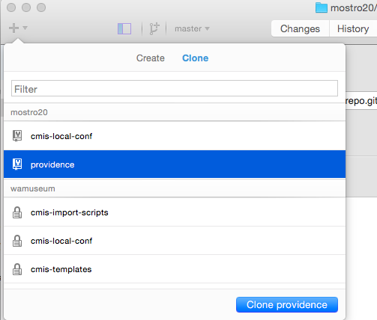Click the blue folder icon in title bar
Viewport: 377px width, 320px height.
[x=322, y=7]
